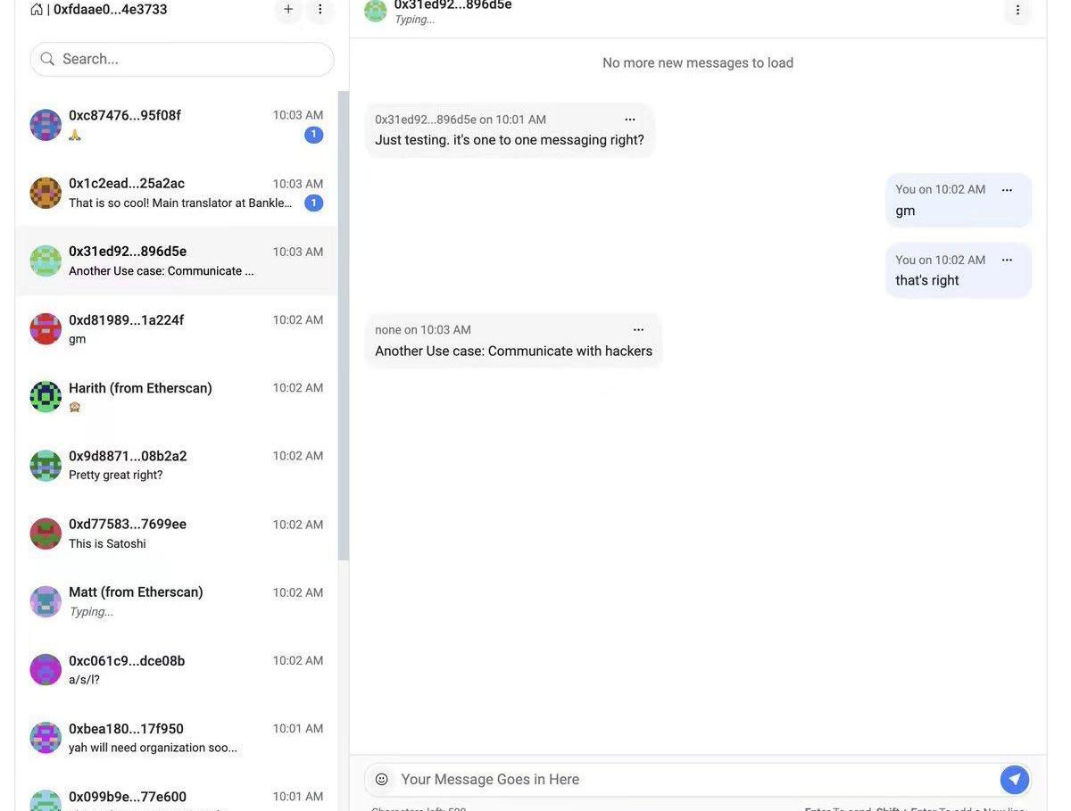Open options for 'Just testing' message
Image resolution: width=1071 pixels, height=811 pixels.
click(630, 120)
